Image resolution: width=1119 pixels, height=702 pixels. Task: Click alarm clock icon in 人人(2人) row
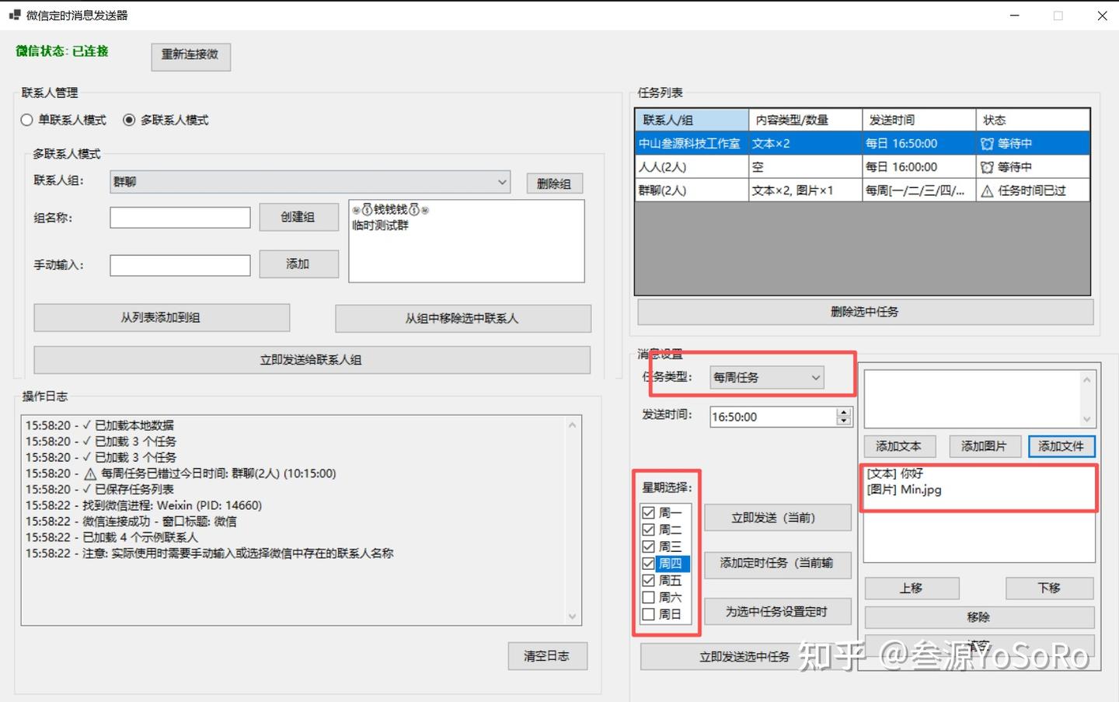coord(987,167)
